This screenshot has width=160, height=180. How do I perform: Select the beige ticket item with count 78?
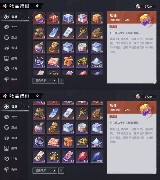coord(39,157)
